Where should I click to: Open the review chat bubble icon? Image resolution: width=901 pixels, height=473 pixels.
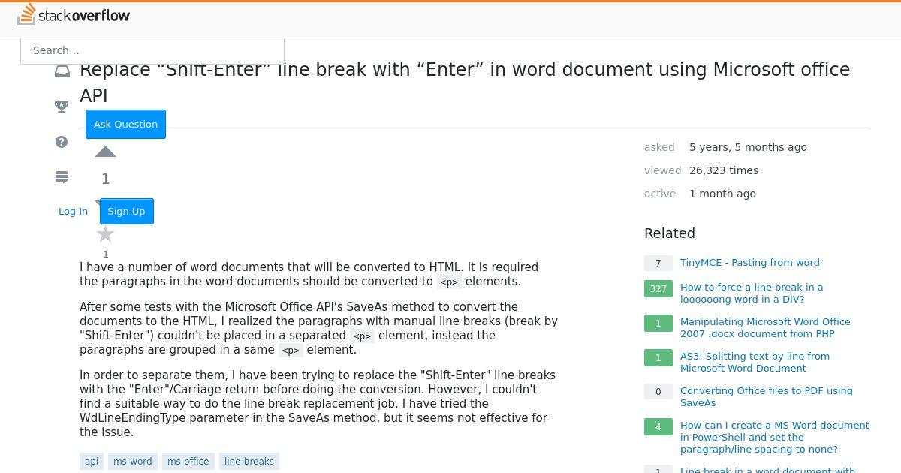tap(62, 177)
